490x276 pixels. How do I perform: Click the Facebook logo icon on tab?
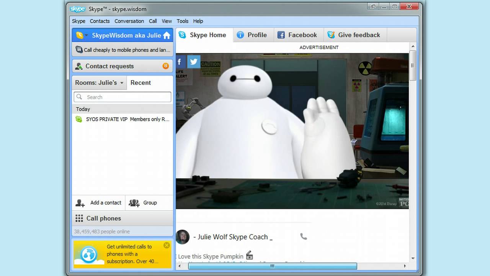coord(281,35)
